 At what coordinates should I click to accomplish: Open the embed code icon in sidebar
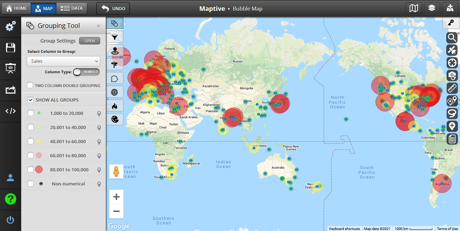[11, 111]
